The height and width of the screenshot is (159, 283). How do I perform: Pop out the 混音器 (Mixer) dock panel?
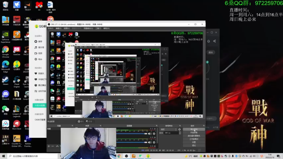pos(156,126)
